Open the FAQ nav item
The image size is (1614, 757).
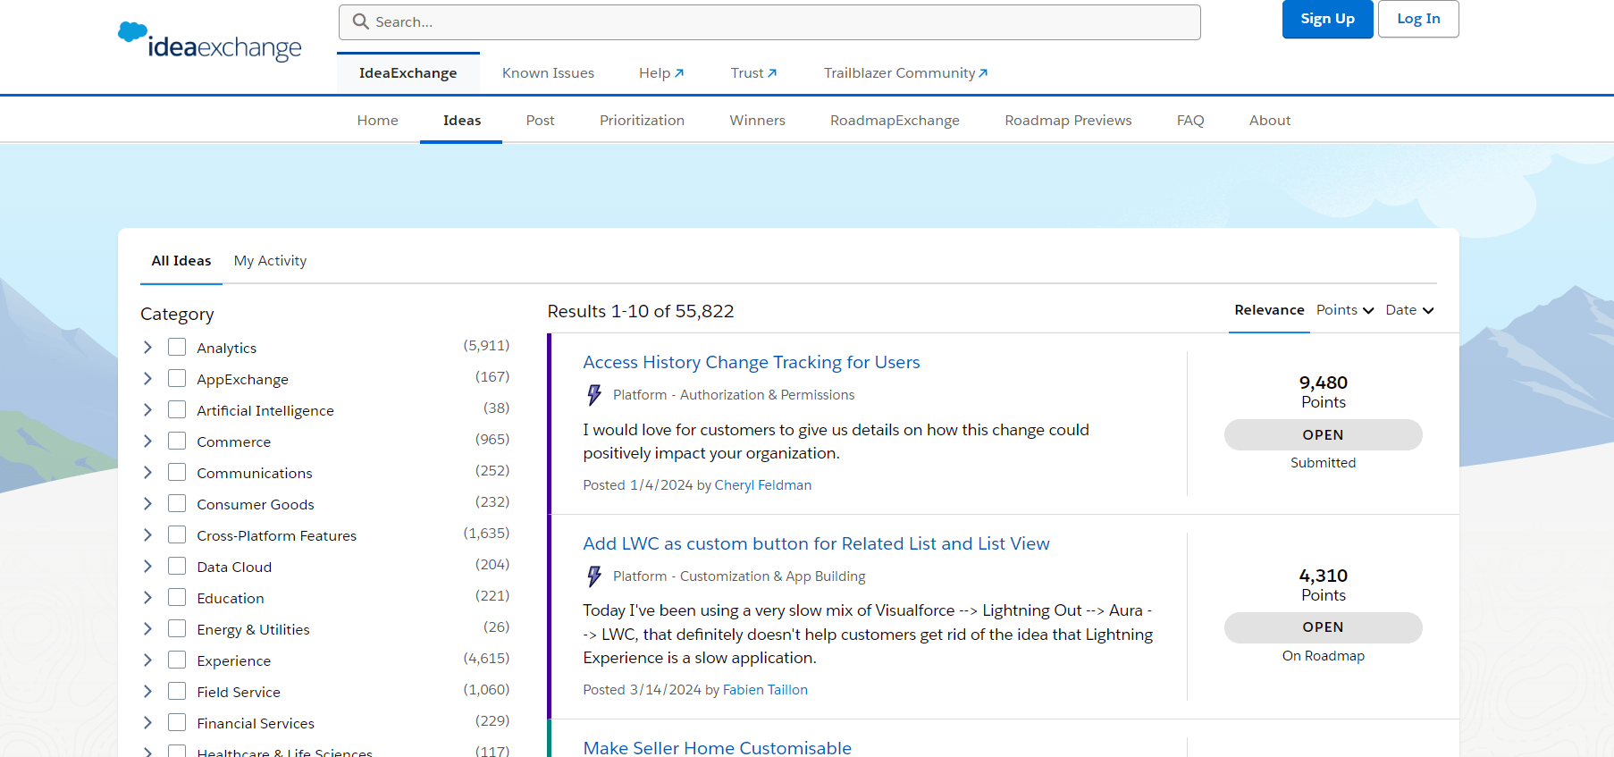(1190, 120)
